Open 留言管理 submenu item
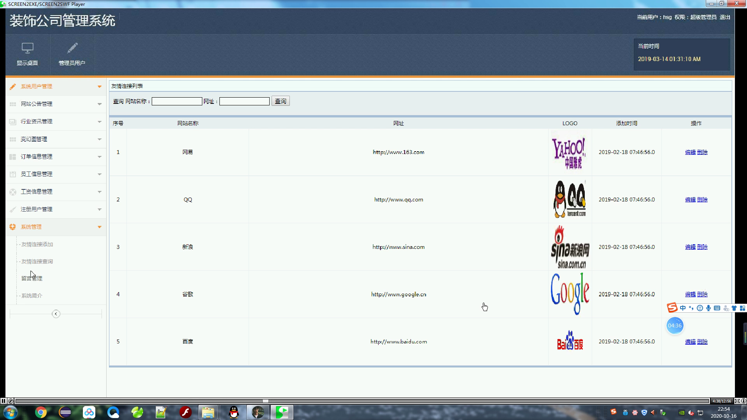This screenshot has height=420, width=747. (32, 278)
